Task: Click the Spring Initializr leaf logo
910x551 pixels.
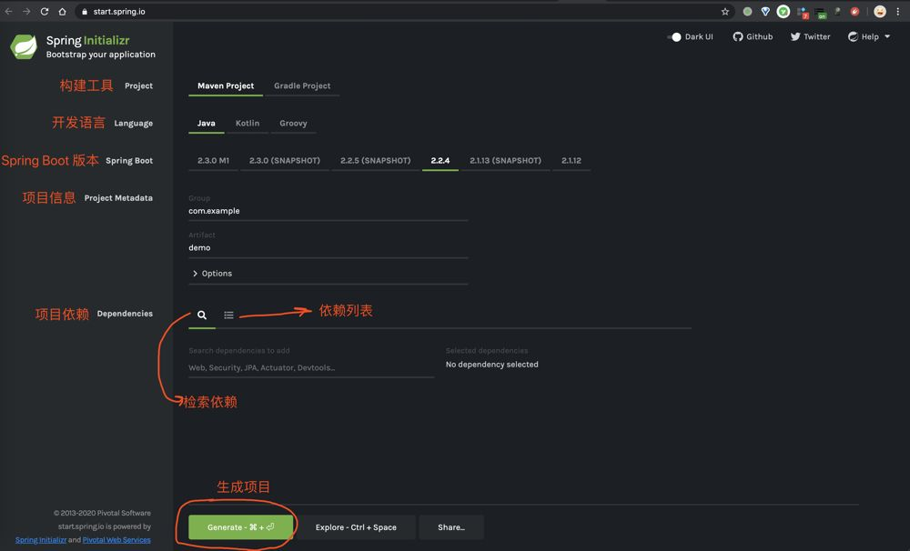Action: coord(24,46)
